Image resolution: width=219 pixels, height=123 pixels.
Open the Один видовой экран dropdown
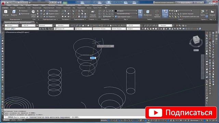pyautogui.click(x=124, y=17)
